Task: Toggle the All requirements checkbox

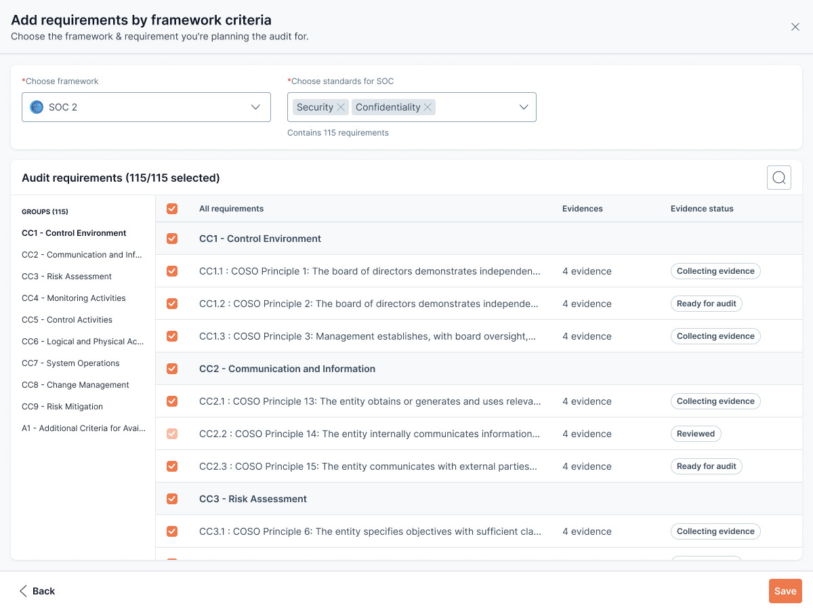Action: point(172,209)
